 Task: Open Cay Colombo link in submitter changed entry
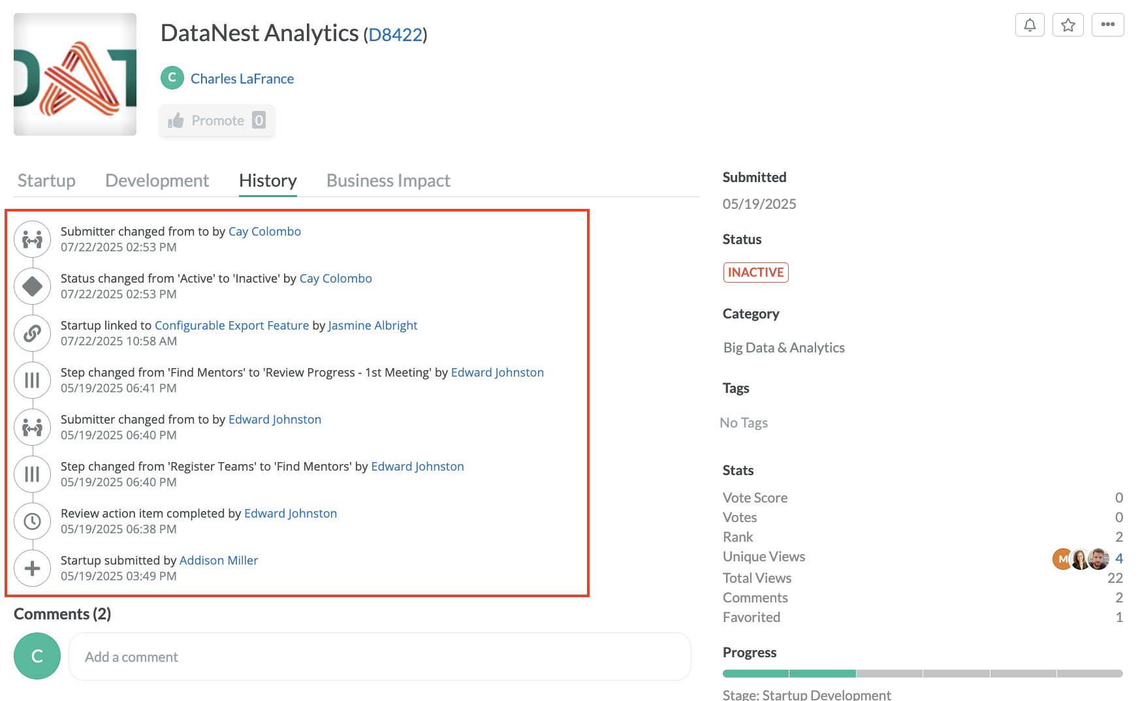pyautogui.click(x=264, y=232)
